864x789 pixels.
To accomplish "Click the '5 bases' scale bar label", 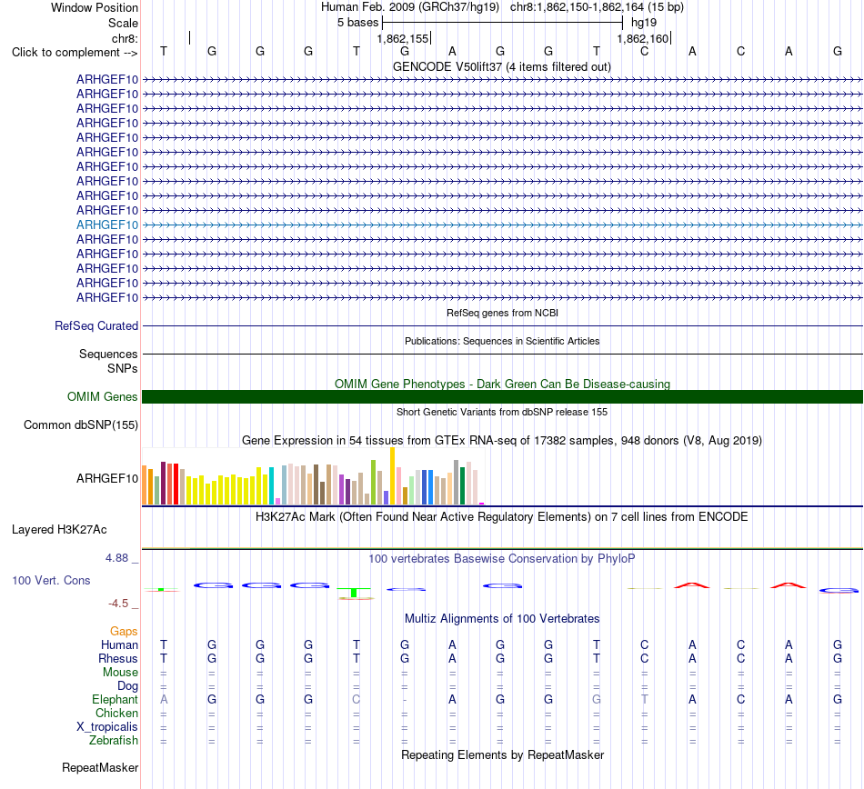I will (357, 23).
